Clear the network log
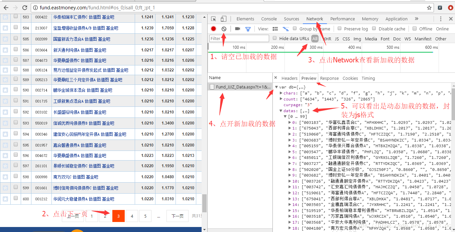 (224, 29)
